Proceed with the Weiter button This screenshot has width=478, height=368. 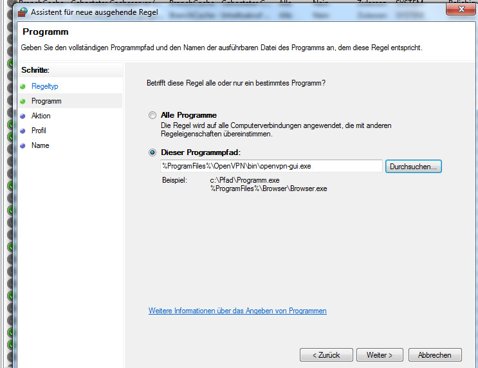(x=380, y=355)
